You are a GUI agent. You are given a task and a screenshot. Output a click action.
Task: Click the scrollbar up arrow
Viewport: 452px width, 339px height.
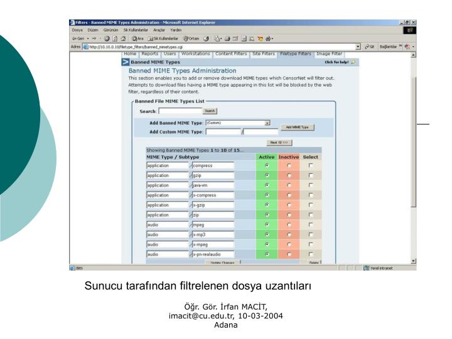point(413,55)
